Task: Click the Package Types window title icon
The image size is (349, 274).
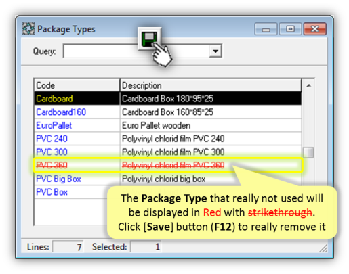Action: [x=28, y=29]
